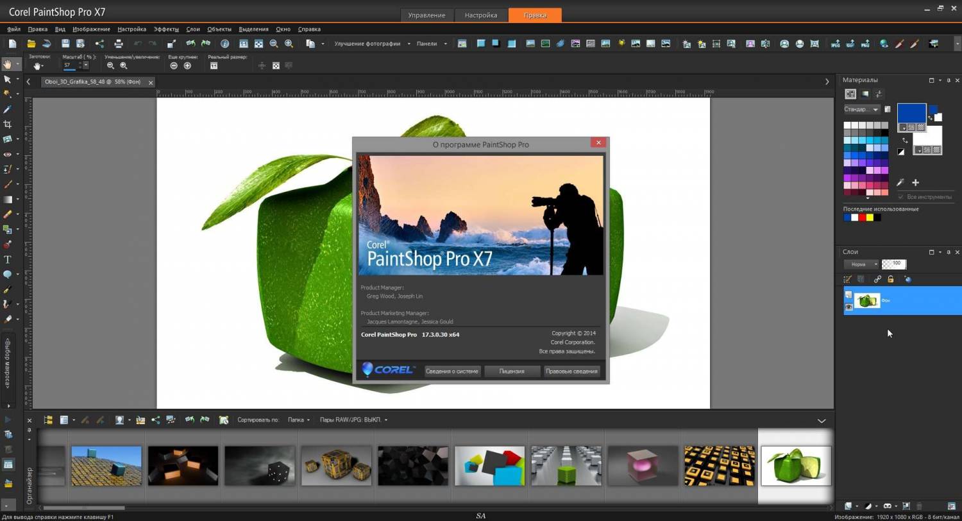Select the pink glowing cube thumbnail in organizer

(643, 466)
